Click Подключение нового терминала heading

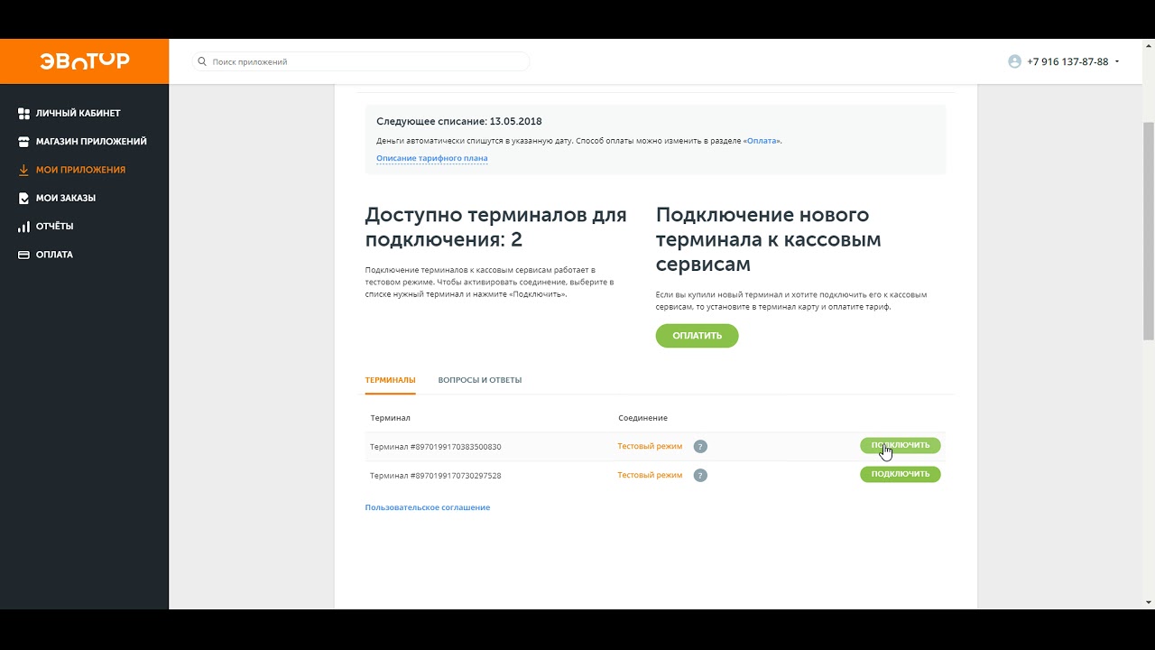point(769,240)
